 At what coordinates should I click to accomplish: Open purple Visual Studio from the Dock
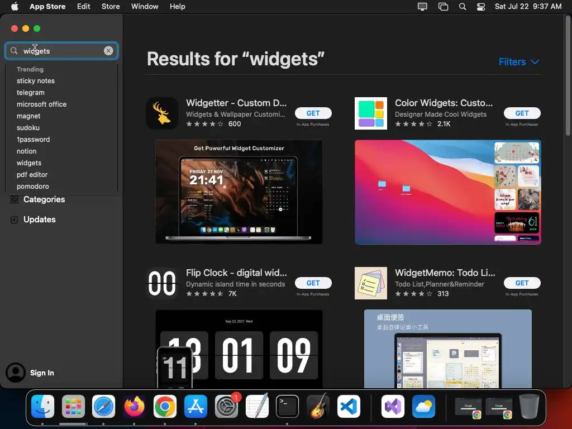[x=393, y=407]
